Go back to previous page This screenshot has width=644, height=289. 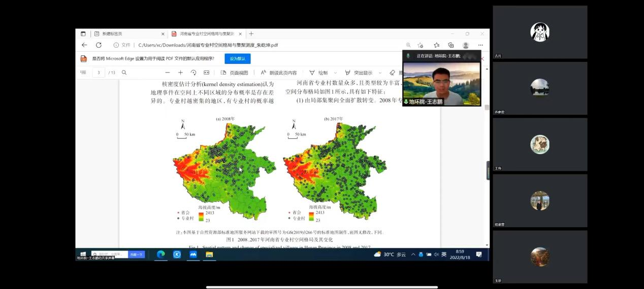pos(84,45)
